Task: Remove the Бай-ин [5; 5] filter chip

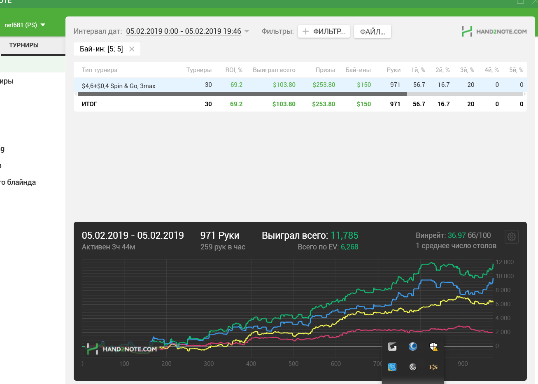Action: pyautogui.click(x=132, y=49)
